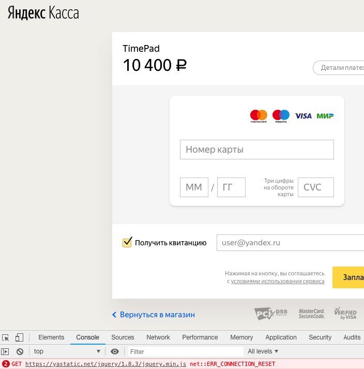Click the red error count badge
This screenshot has height=369, width=364.
coord(5,364)
